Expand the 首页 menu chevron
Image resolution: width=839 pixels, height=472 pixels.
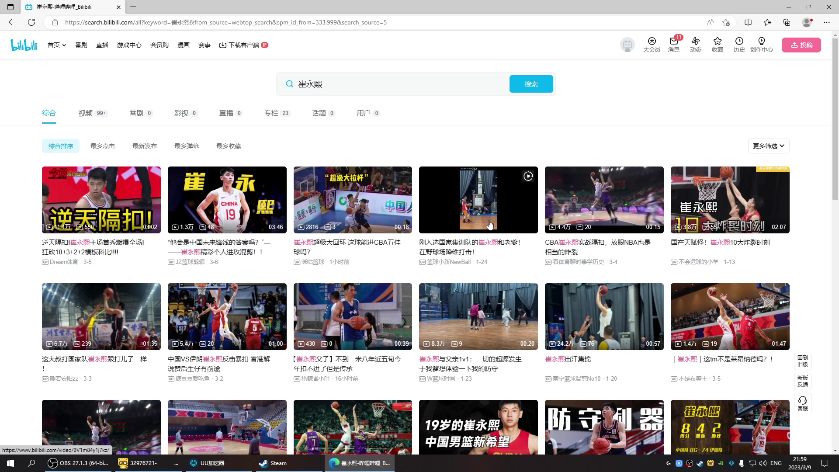pyautogui.click(x=64, y=45)
